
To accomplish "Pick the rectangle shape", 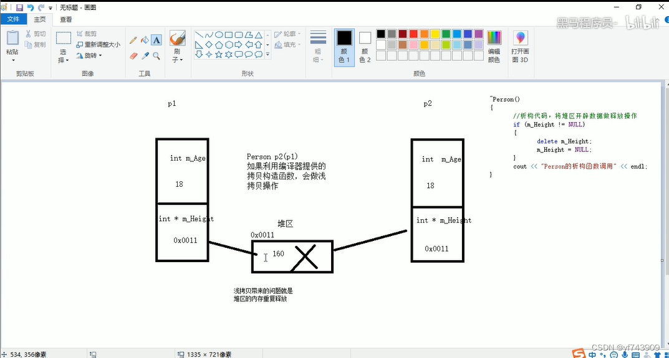I will 228,35.
